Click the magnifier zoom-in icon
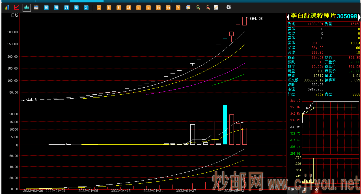This screenshot has height=194, width=361. pyautogui.click(x=198, y=7)
